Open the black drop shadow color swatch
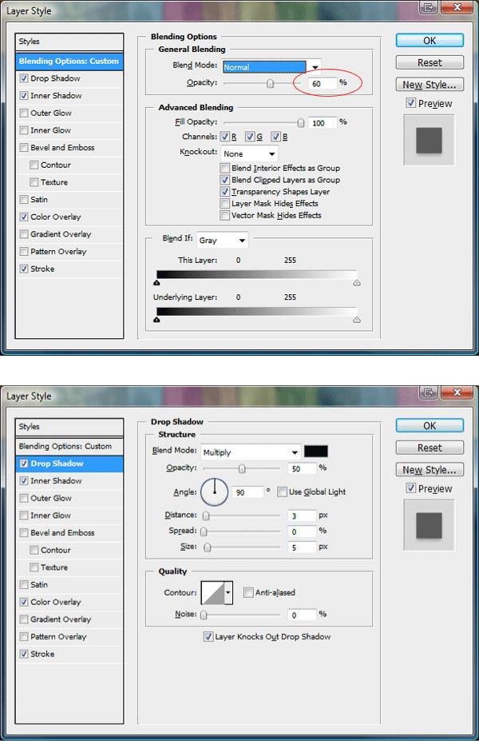This screenshot has height=741, width=479. click(x=315, y=452)
